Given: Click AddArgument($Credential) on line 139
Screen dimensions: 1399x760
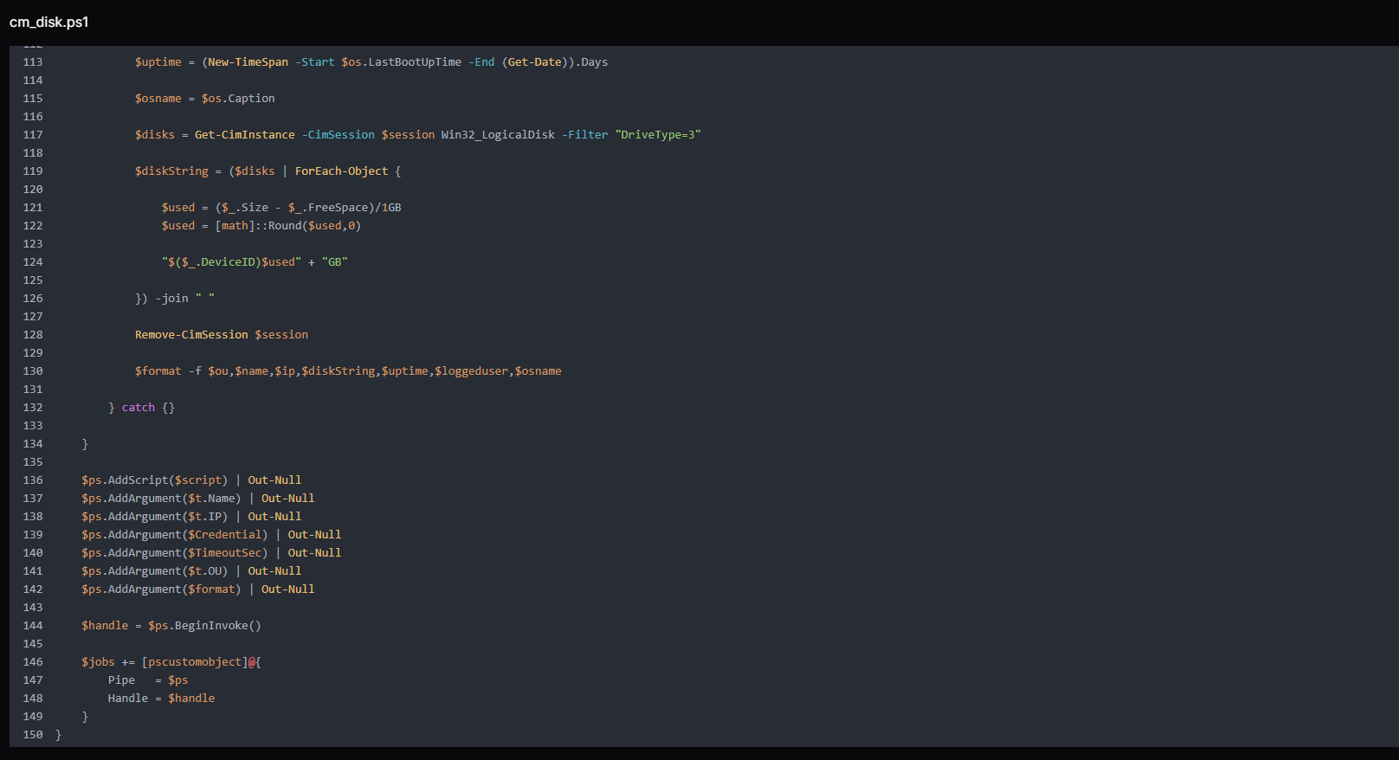Looking at the screenshot, I should pos(188,535).
